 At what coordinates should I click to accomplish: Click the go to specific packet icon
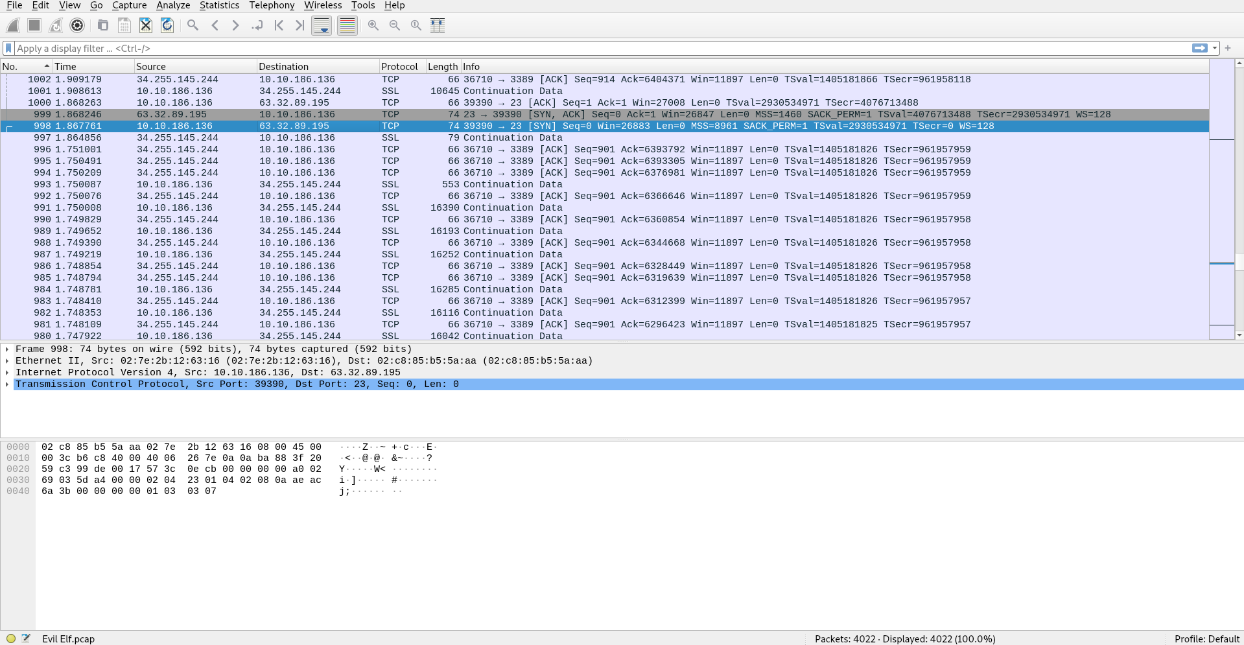(257, 25)
